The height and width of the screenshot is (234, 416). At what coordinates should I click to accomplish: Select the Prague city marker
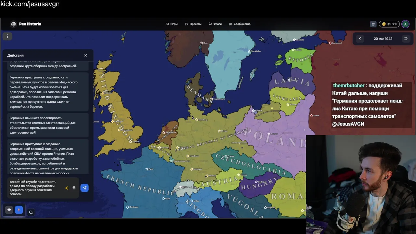point(226,156)
